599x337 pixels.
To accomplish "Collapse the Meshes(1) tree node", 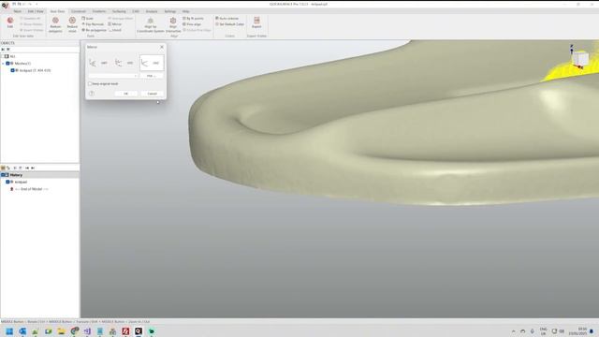I will click(3, 64).
